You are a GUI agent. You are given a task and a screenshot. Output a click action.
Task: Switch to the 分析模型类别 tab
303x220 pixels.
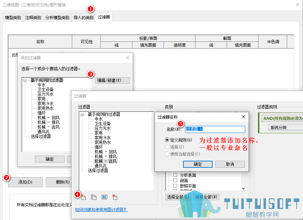[57, 17]
